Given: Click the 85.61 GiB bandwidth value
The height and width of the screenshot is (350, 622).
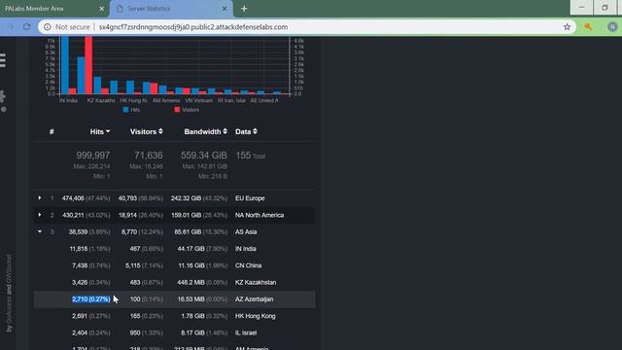Looking at the screenshot, I should tap(188, 231).
